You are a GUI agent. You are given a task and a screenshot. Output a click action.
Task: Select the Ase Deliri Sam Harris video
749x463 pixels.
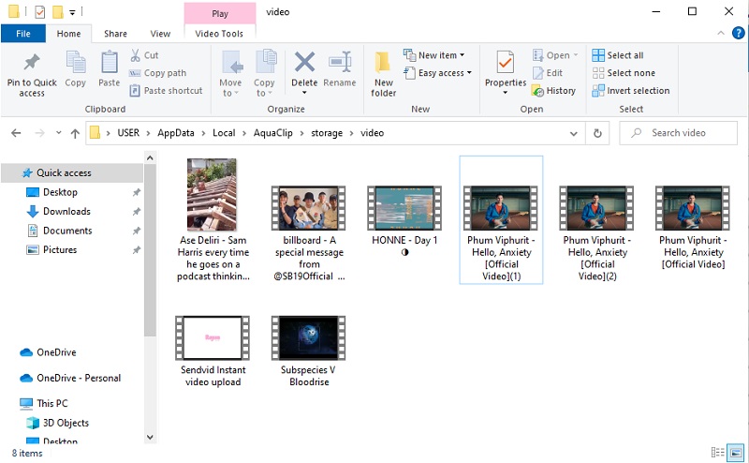point(213,220)
